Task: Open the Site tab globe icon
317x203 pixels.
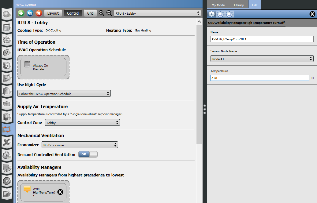Action: (6, 14)
